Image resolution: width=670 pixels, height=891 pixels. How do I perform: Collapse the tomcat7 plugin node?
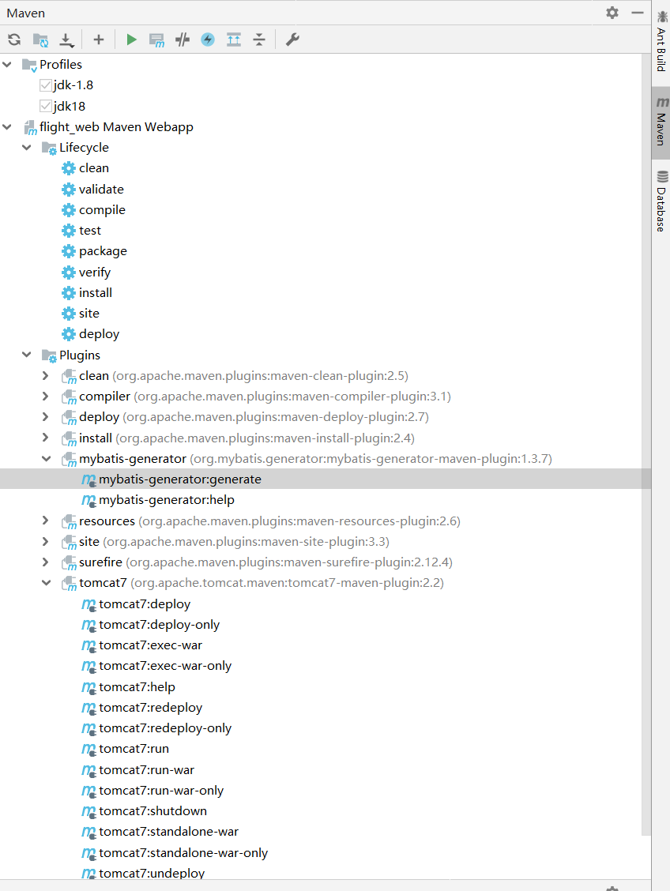(46, 583)
